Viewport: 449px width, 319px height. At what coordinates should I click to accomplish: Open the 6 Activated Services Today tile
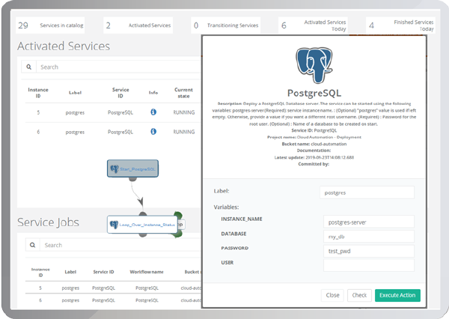[x=313, y=25]
